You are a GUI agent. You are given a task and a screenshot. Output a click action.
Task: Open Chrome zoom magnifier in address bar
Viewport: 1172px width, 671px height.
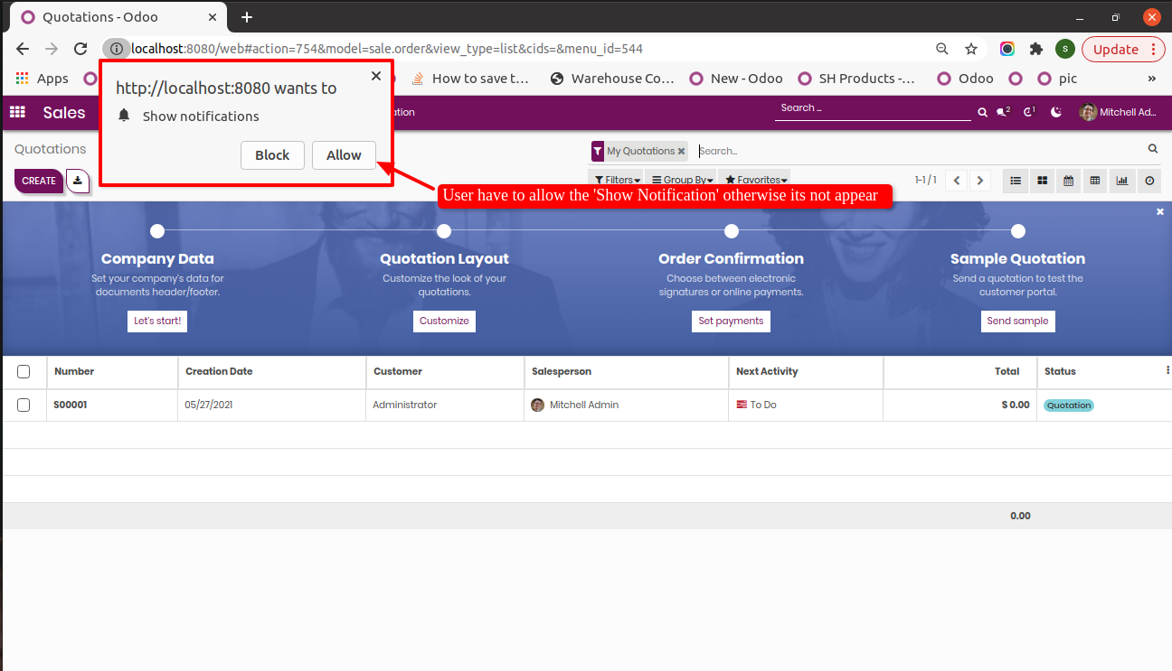click(942, 49)
